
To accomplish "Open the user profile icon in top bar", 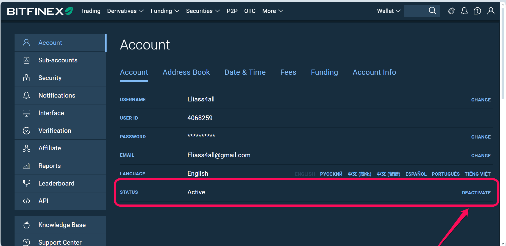I will coord(491,11).
